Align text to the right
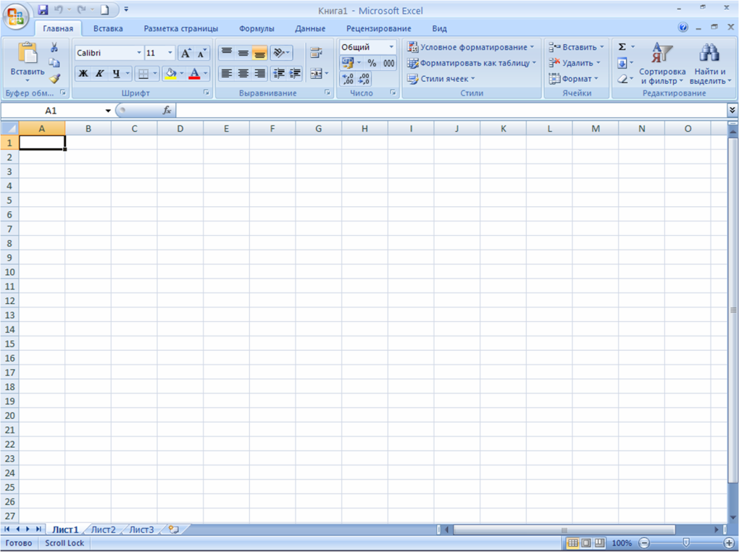 click(x=259, y=73)
